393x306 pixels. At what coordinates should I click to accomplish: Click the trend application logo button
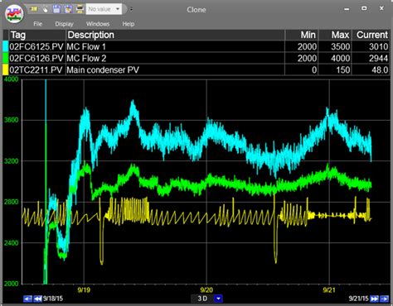pyautogui.click(x=14, y=14)
